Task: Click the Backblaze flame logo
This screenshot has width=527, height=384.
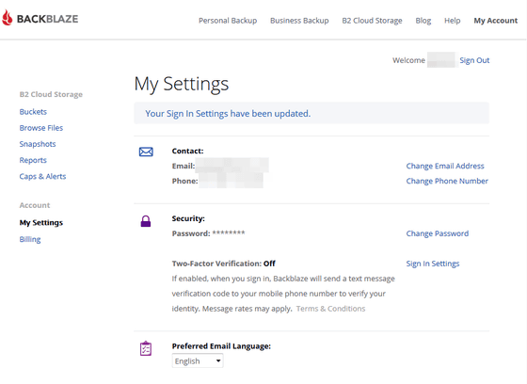Action: pos(7,18)
